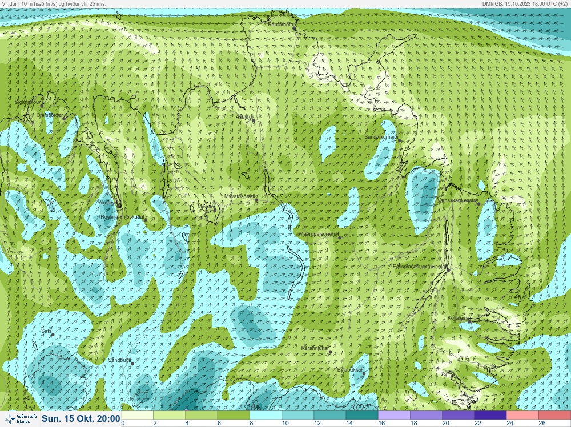Pick the 12–14 m/s teal legend swatch
Screen dimensions: 571x427
coord(330,415)
